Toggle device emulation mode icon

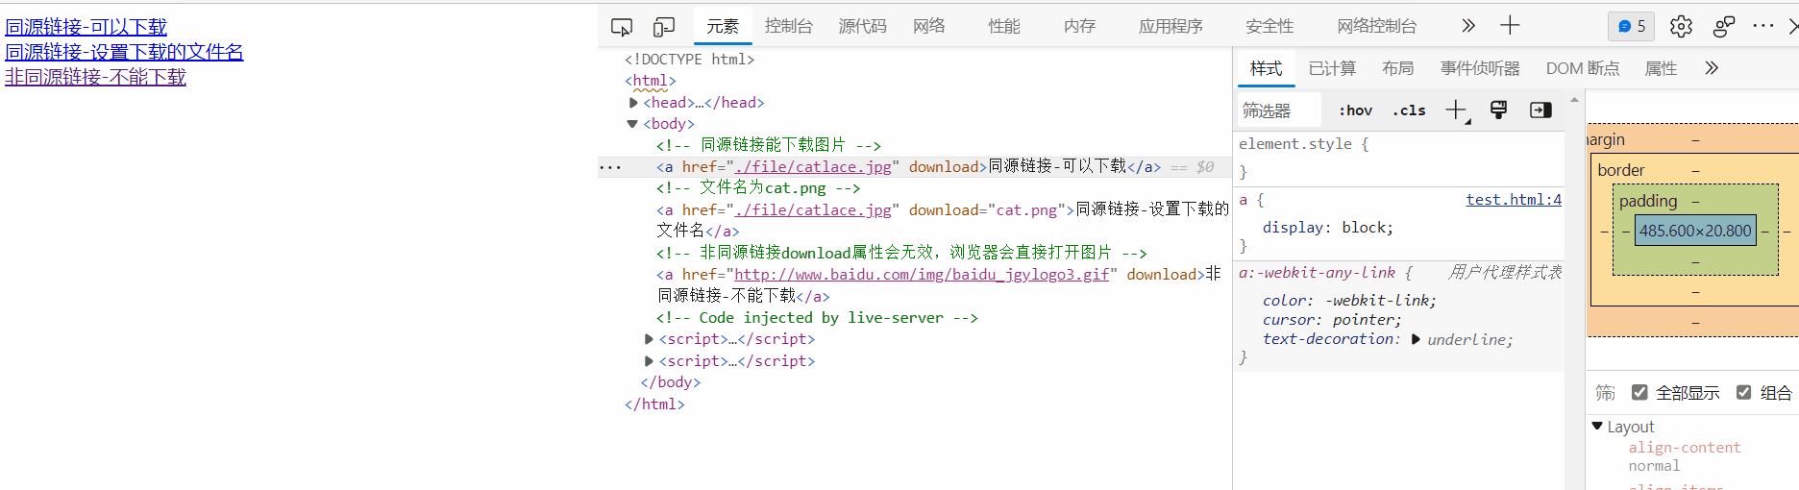664,26
